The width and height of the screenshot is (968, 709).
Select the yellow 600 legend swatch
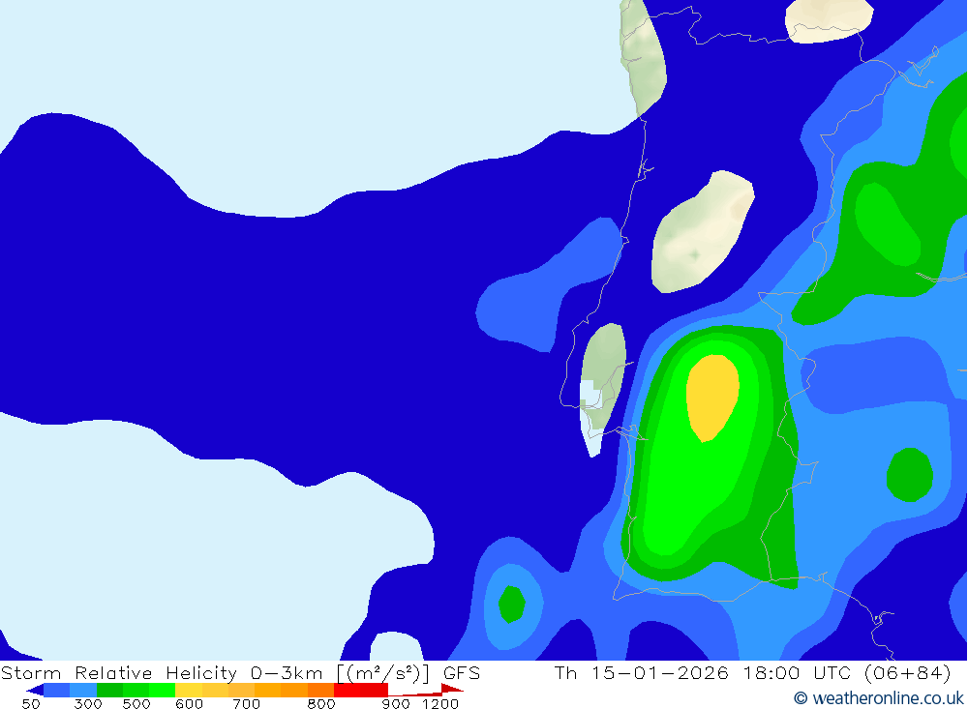tap(189, 690)
